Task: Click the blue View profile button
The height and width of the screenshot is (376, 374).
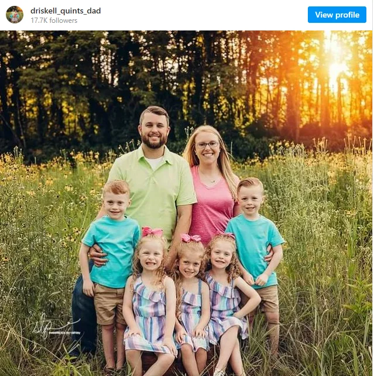Action: click(337, 15)
